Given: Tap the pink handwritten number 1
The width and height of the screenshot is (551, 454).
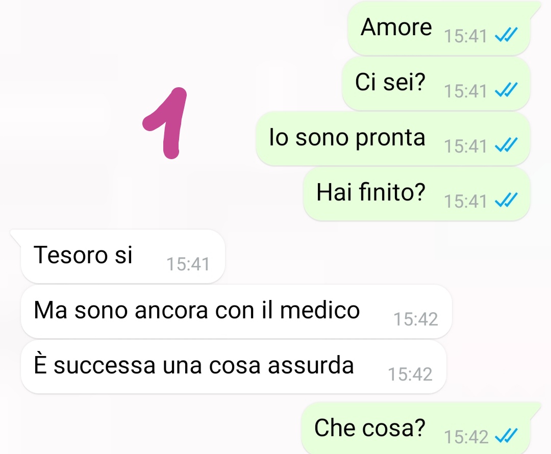Looking at the screenshot, I should (x=166, y=123).
